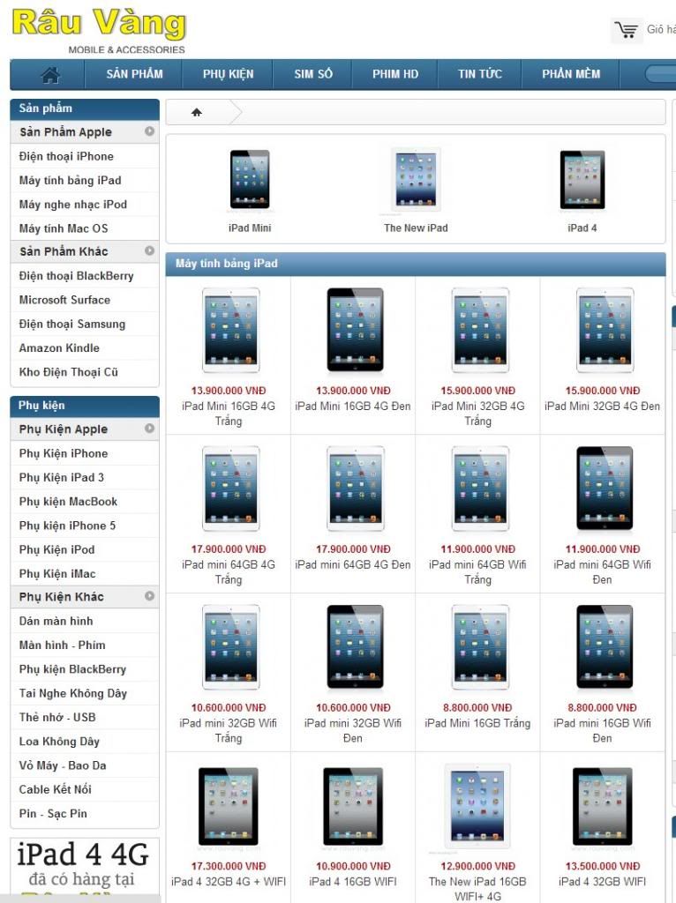Open iPad mini 64GB 4G Trắng product image

point(230,489)
